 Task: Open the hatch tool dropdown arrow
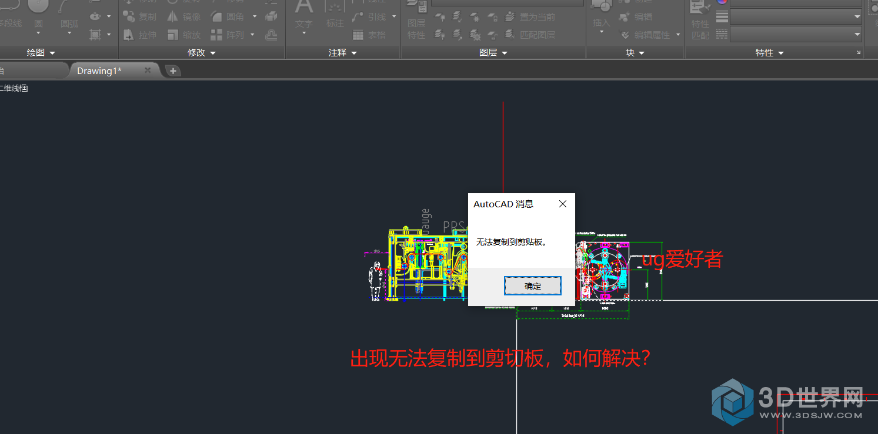point(109,35)
